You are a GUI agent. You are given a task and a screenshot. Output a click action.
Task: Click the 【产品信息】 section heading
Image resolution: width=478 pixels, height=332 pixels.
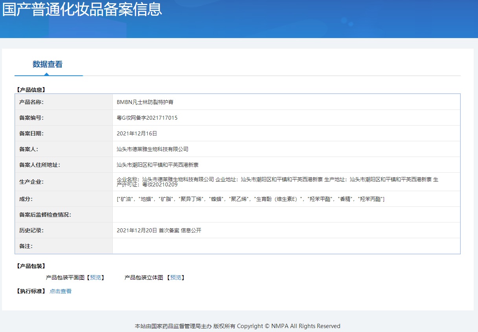click(31, 89)
